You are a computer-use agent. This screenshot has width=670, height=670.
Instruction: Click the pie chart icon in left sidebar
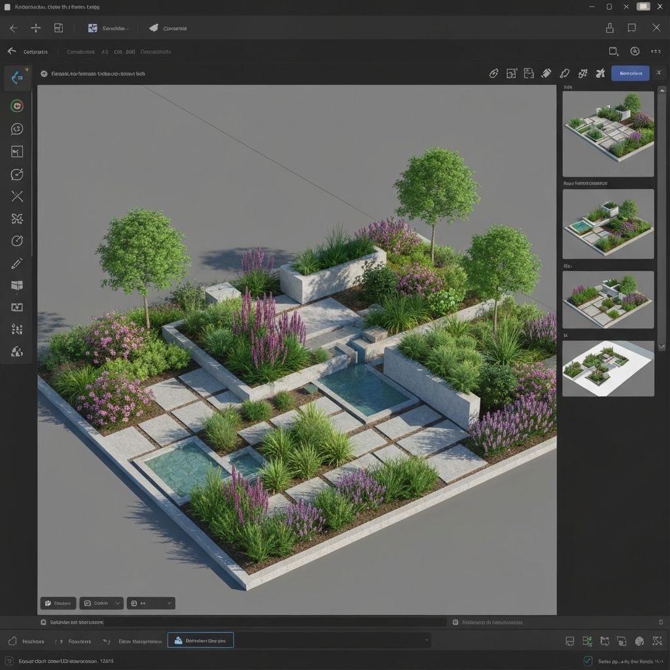(17, 352)
